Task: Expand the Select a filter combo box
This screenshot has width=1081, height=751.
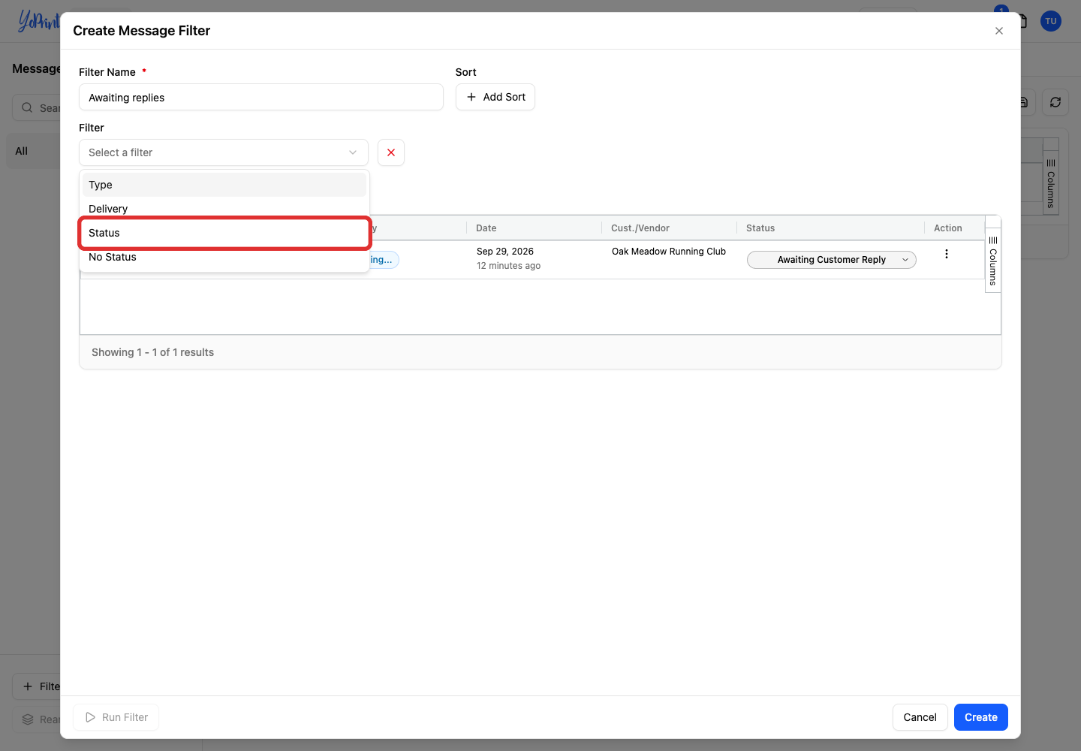Action: tap(224, 152)
